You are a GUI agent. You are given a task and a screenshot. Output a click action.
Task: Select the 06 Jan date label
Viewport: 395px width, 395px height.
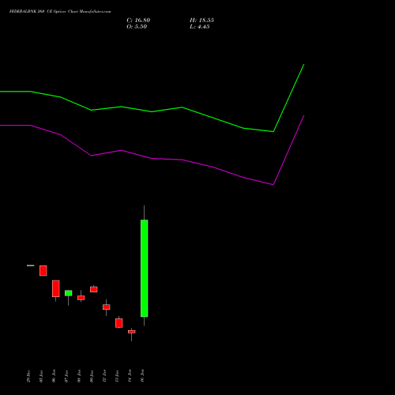54,376
